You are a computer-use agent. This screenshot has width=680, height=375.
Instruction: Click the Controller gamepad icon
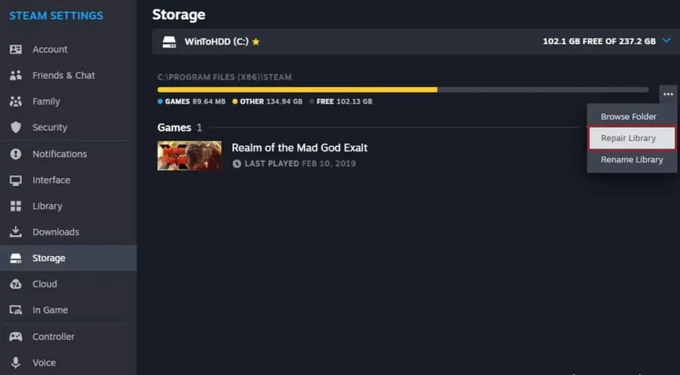[16, 336]
